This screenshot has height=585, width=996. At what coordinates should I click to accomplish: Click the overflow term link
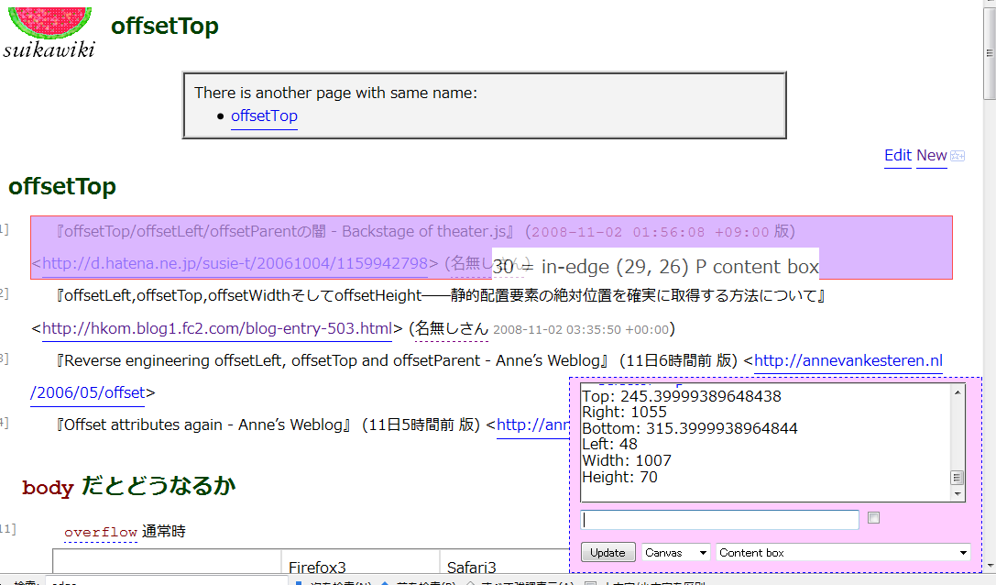point(101,532)
